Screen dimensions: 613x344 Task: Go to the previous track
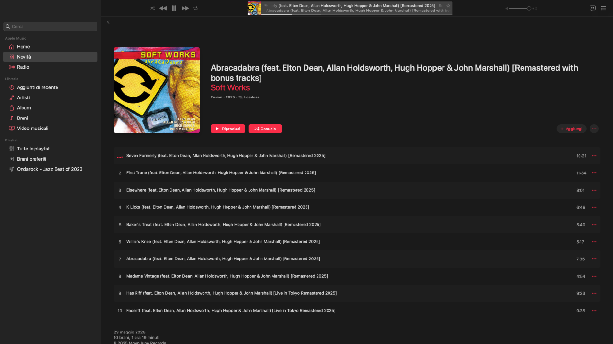pyautogui.click(x=163, y=8)
